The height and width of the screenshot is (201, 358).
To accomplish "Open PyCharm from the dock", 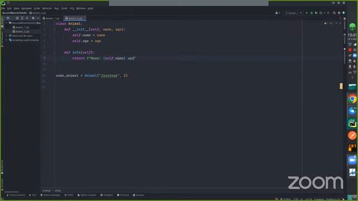I will [x=352, y=123].
